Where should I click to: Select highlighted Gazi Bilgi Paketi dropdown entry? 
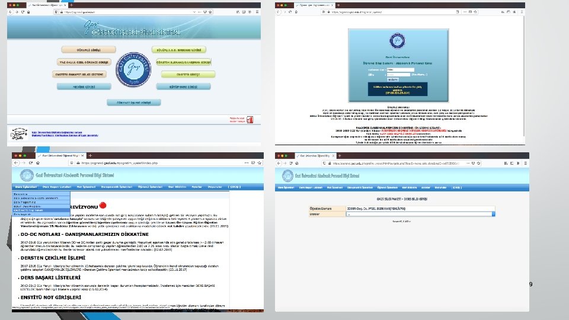(x=41, y=210)
